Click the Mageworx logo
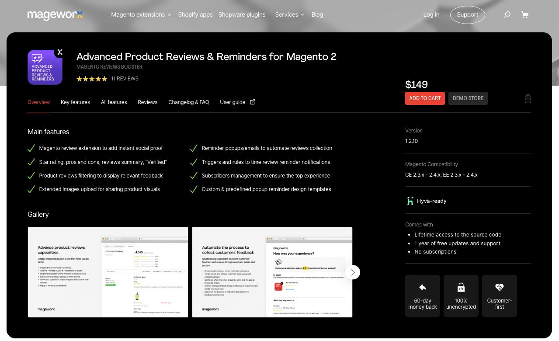The height and width of the screenshot is (341, 559). [55, 15]
